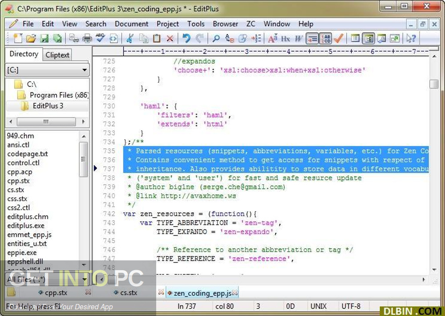
Task: Click the folder tree horizontal scrollbar thumb
Action: pyautogui.click(x=46, y=122)
